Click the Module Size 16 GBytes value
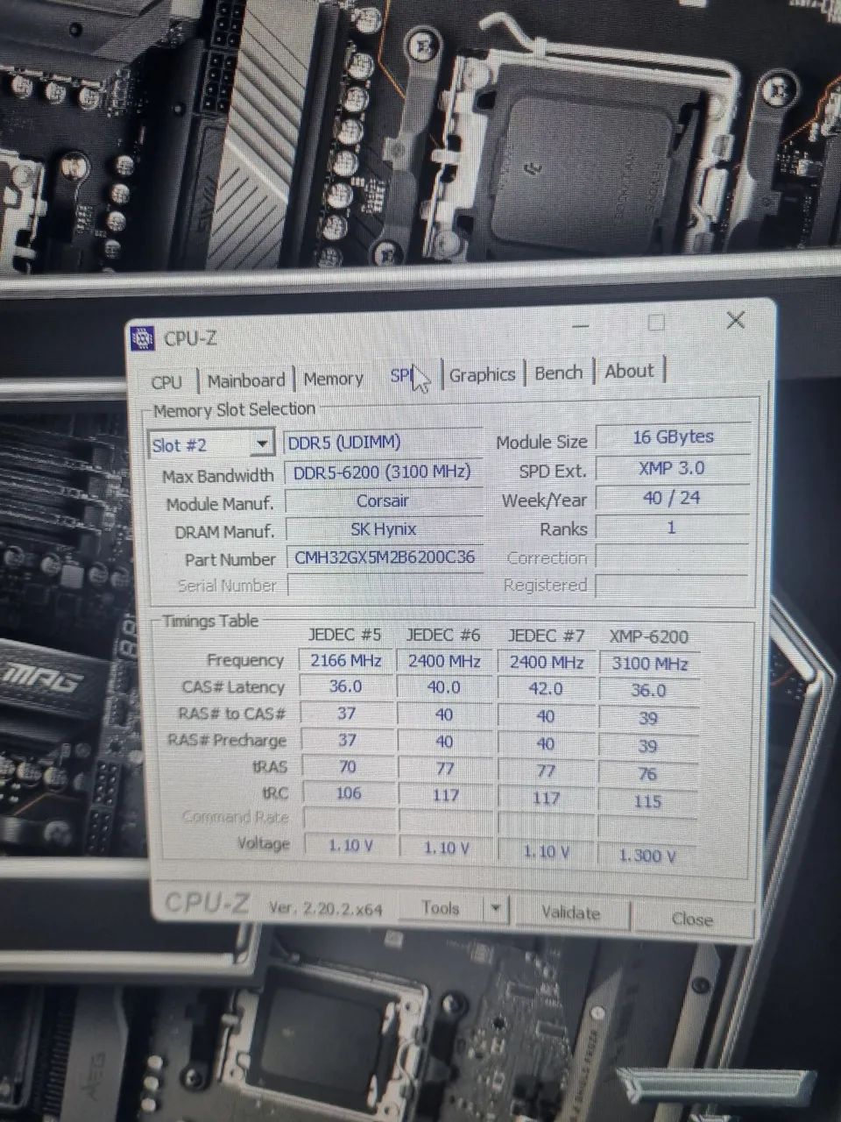The width and height of the screenshot is (841, 1122). [x=673, y=437]
